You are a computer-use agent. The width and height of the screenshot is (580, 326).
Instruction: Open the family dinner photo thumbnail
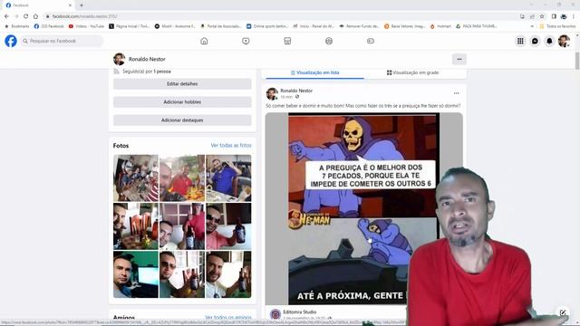click(x=136, y=178)
